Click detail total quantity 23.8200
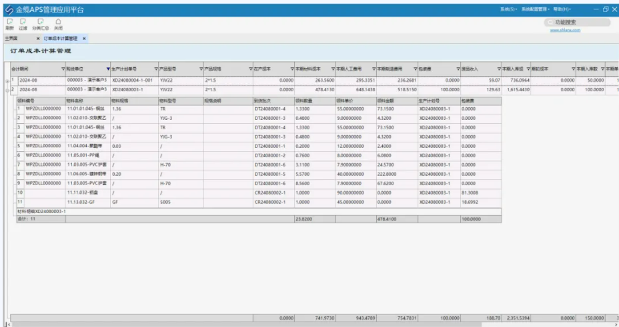The height and width of the screenshot is (327, 619). (315, 219)
